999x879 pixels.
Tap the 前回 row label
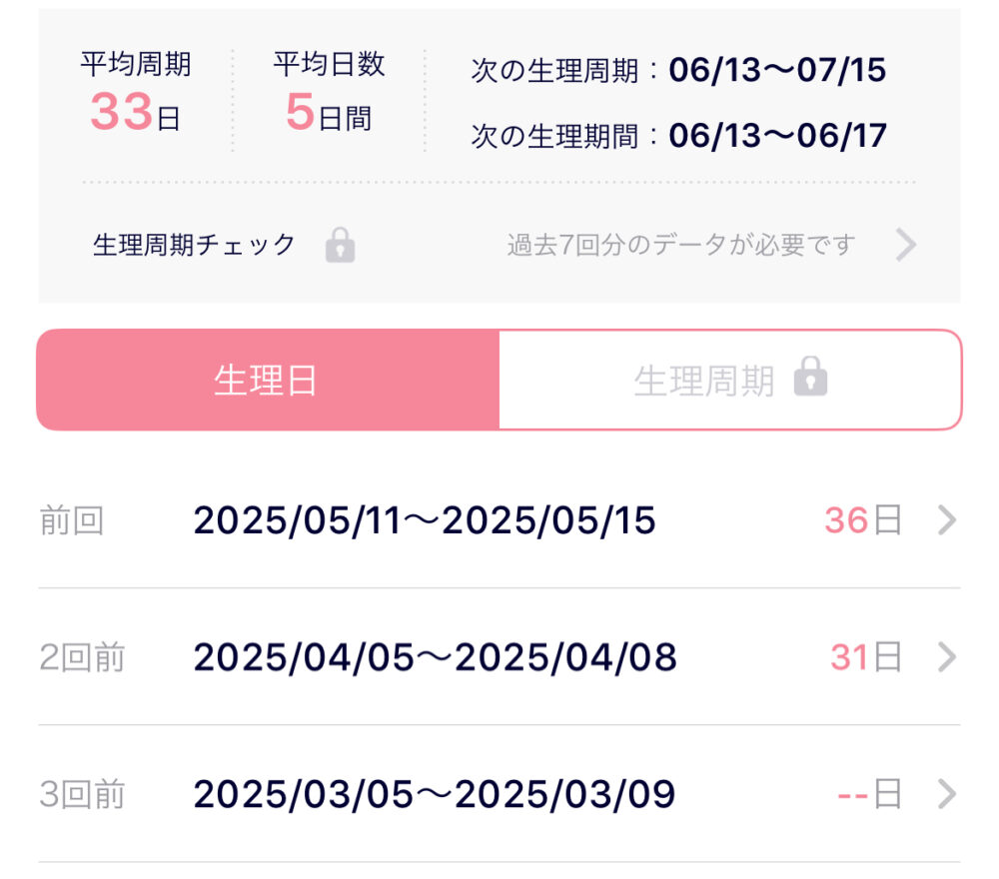pyautogui.click(x=71, y=520)
